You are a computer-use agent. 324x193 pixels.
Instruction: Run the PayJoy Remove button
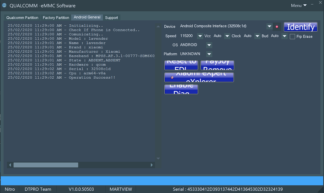pos(217,65)
